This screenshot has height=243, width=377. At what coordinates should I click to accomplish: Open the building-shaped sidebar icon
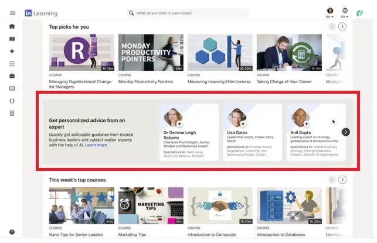click(x=12, y=114)
